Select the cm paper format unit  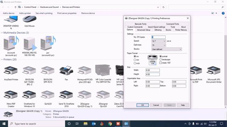[x=135, y=56]
